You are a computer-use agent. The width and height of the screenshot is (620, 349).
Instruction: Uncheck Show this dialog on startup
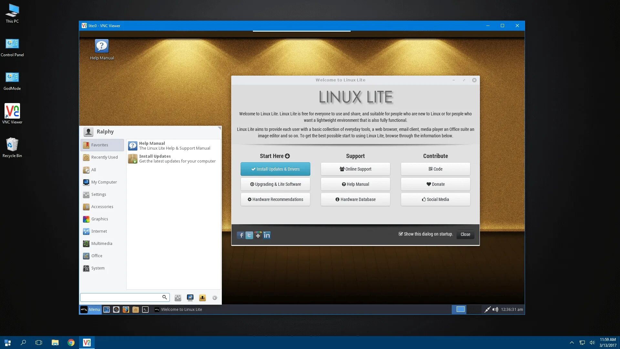point(401,234)
